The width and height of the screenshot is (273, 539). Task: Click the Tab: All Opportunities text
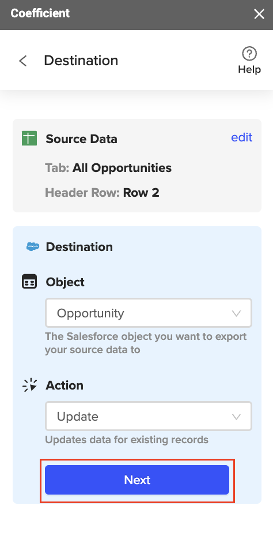[x=108, y=168]
